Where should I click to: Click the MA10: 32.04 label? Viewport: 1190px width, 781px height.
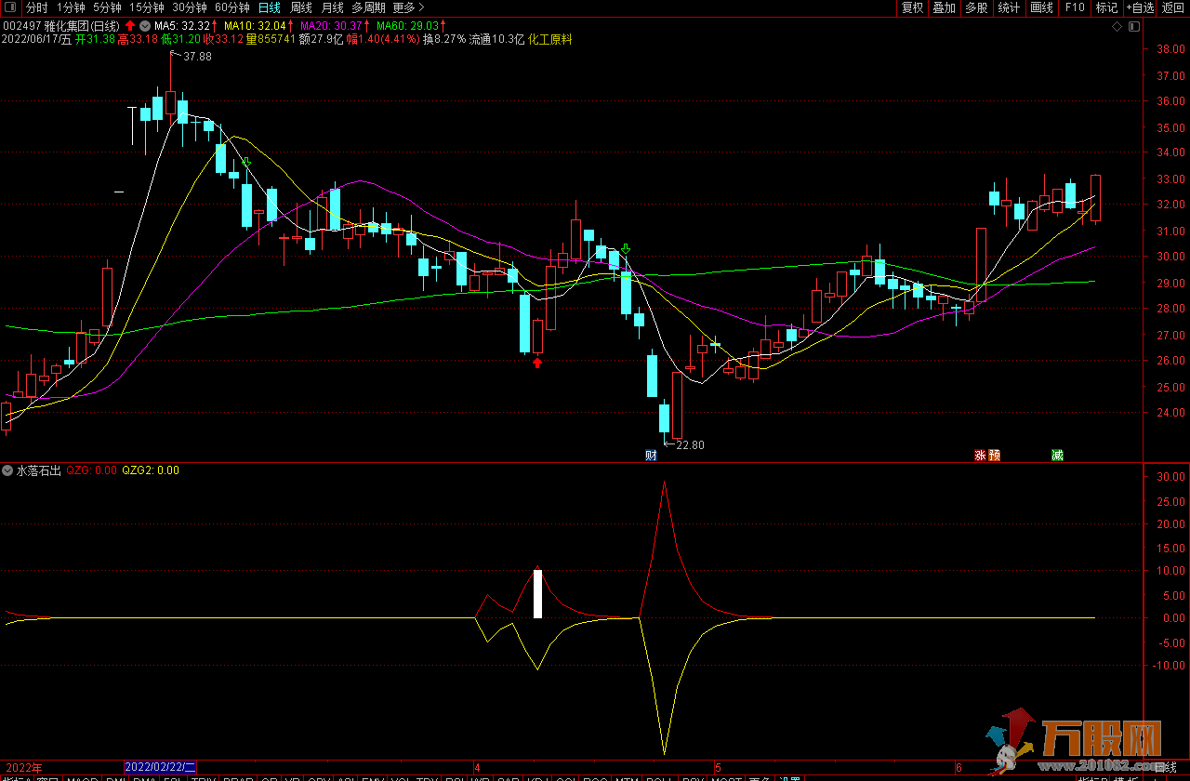pyautogui.click(x=255, y=25)
